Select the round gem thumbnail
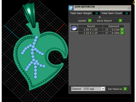Viewport: 136px width, 102px height. click(74, 28)
